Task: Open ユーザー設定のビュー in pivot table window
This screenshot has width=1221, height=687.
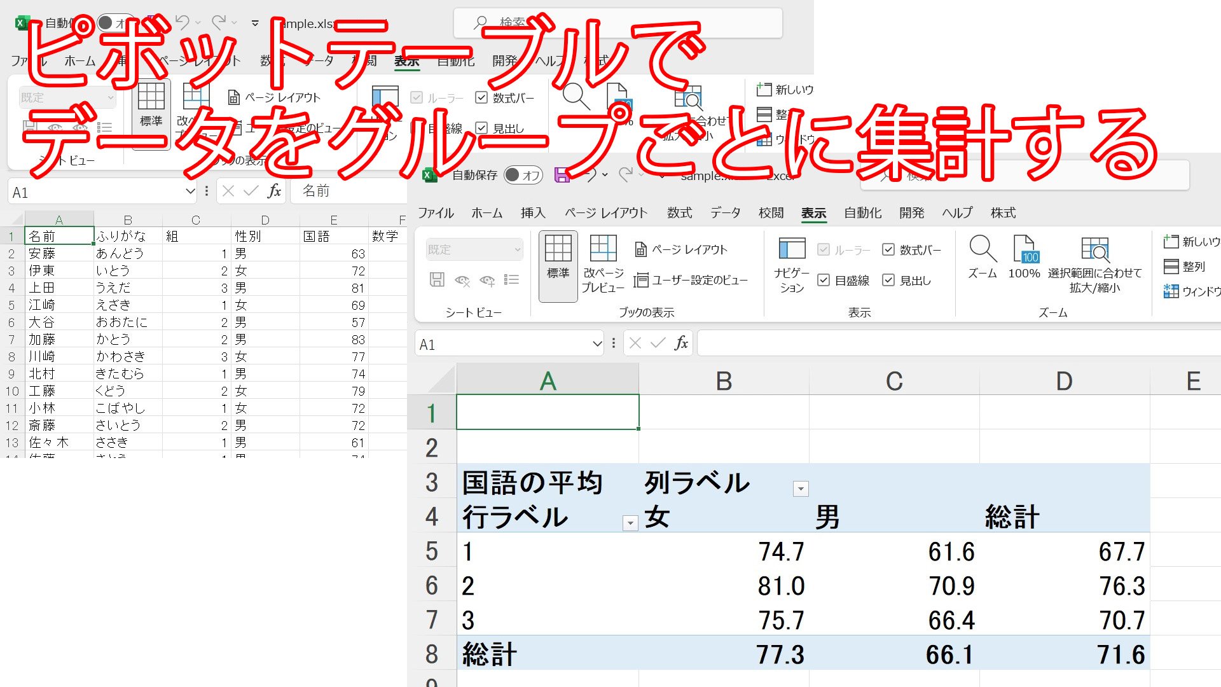Action: point(691,280)
